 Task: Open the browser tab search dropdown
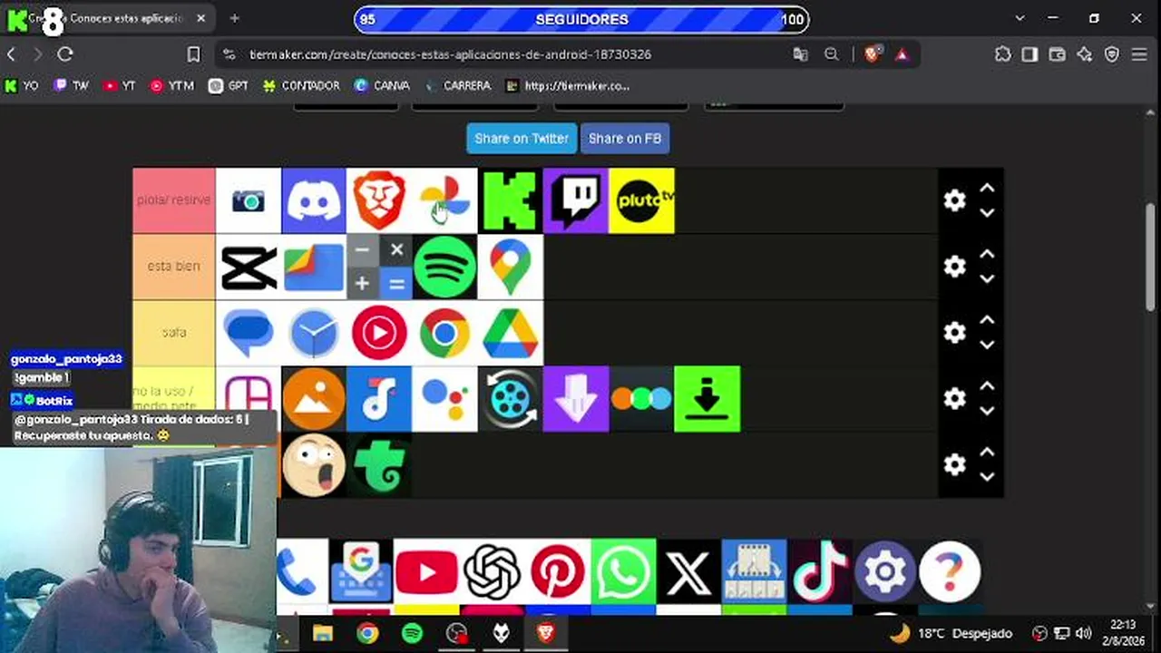tap(1020, 18)
